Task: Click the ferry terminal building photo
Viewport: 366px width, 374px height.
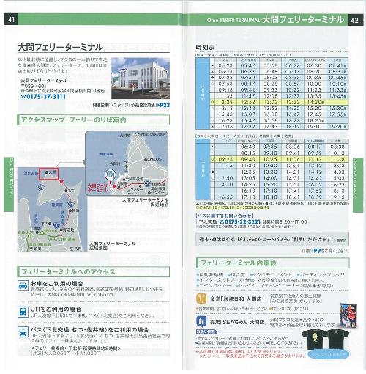Action: click(x=141, y=78)
